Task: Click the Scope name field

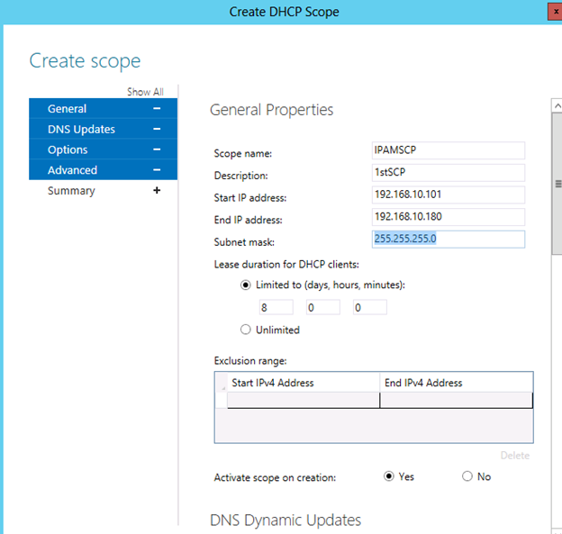Action: [x=449, y=150]
